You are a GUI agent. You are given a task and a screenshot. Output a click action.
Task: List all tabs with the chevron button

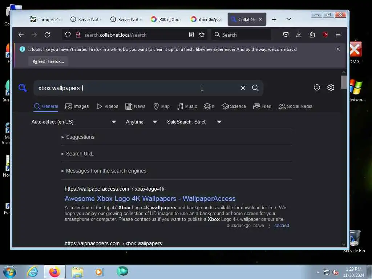pyautogui.click(x=289, y=19)
